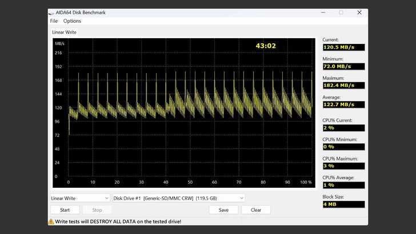416x234 pixels.
Task: Clear the benchmark graph
Action: click(256, 209)
